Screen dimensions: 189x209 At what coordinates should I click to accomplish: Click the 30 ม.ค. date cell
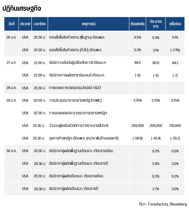(x=11, y=151)
